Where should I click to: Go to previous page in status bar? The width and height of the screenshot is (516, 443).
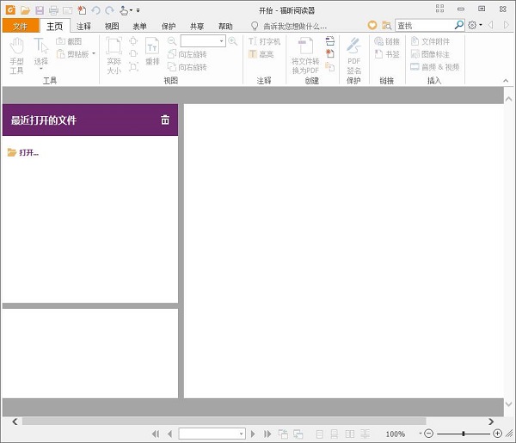(169, 434)
